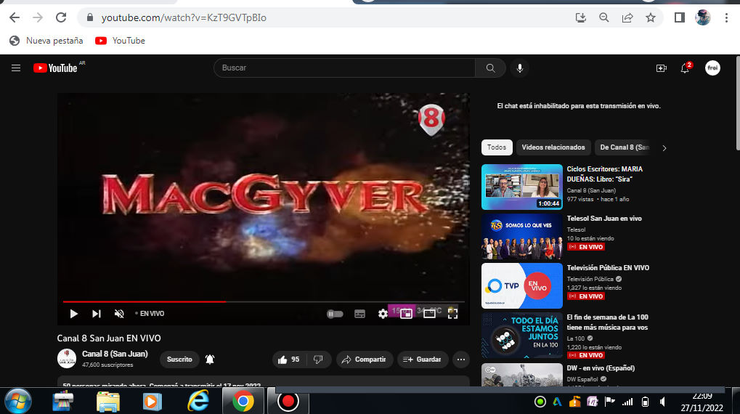Image resolution: width=740 pixels, height=414 pixels.
Task: Go to YouTube home via logo
Action: [55, 68]
